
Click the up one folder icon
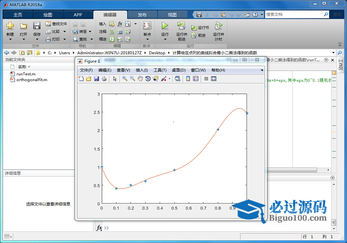click(x=22, y=52)
